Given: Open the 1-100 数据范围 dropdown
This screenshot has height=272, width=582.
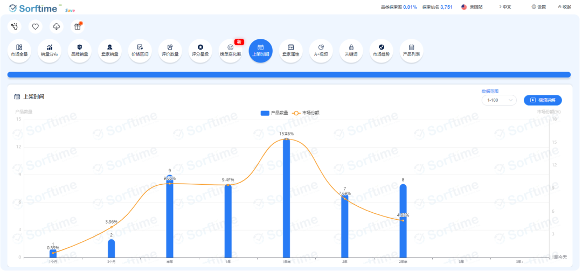Looking at the screenshot, I should coord(499,100).
